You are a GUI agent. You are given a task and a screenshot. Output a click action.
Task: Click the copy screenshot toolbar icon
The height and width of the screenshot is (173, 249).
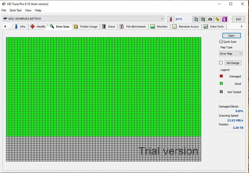pyautogui.click(x=203, y=19)
